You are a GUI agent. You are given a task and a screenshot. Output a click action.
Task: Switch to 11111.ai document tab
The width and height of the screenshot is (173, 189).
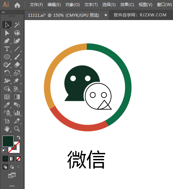pos(64,15)
